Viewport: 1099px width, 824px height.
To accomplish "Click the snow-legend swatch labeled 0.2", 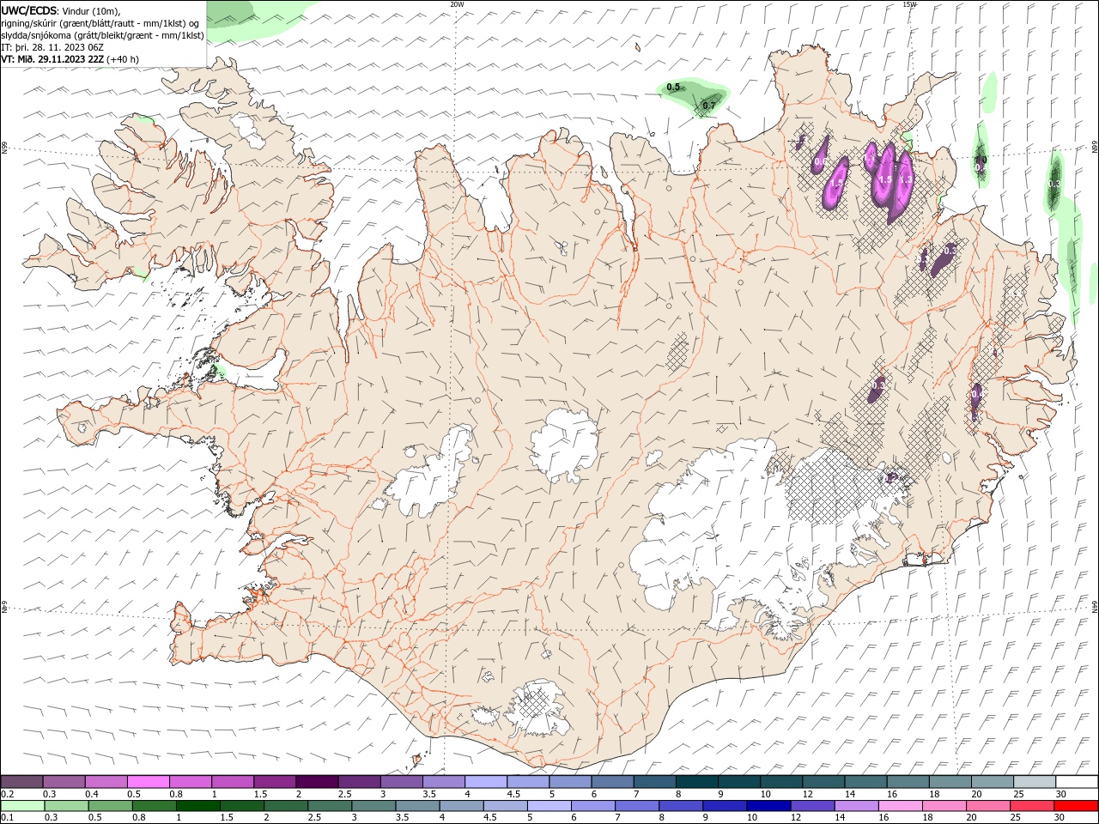I will [x=21, y=782].
